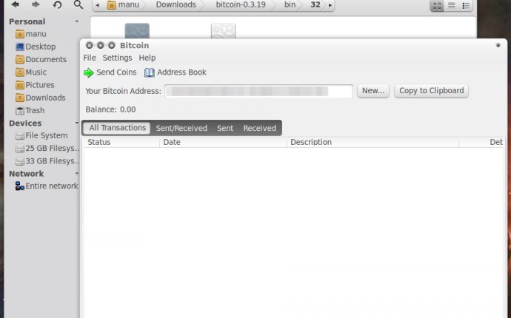Image resolution: width=511 pixels, height=318 pixels.
Task: Collapse the Network sidebar section
Action: click(77, 174)
